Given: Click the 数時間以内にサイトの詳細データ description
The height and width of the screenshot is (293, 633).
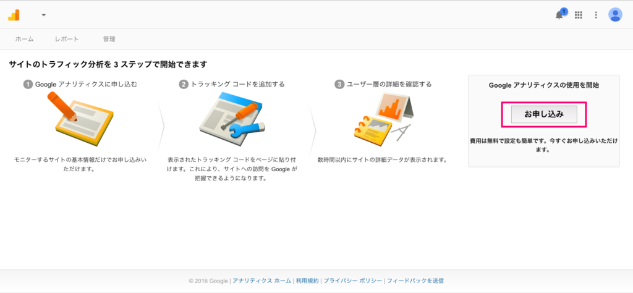Looking at the screenshot, I should (382, 160).
